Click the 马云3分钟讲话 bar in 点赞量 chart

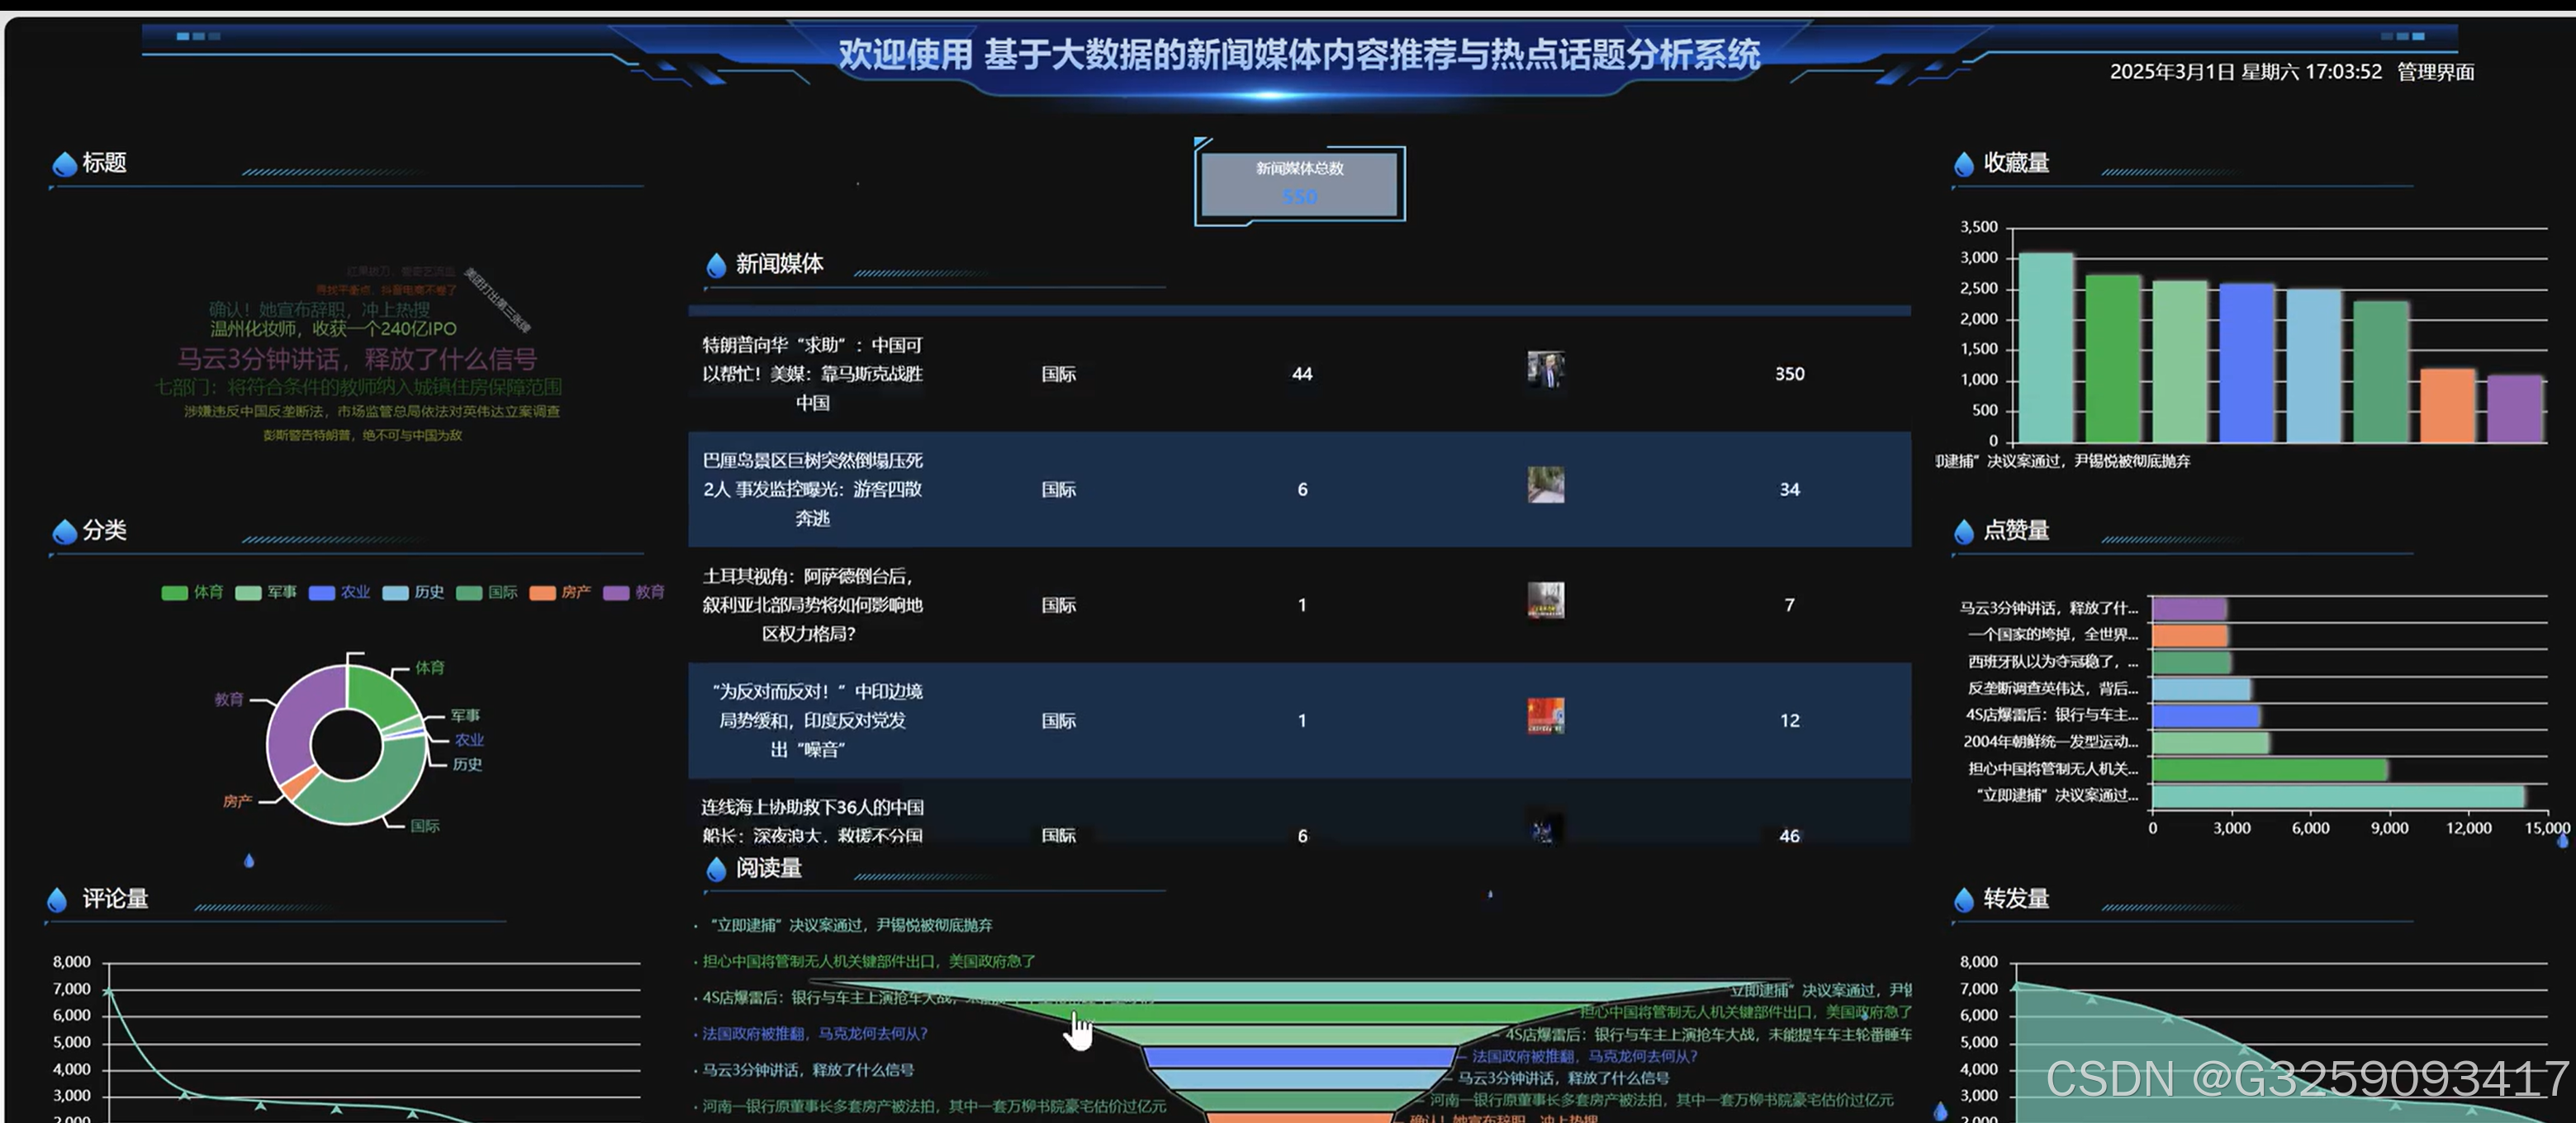[x=2189, y=608]
